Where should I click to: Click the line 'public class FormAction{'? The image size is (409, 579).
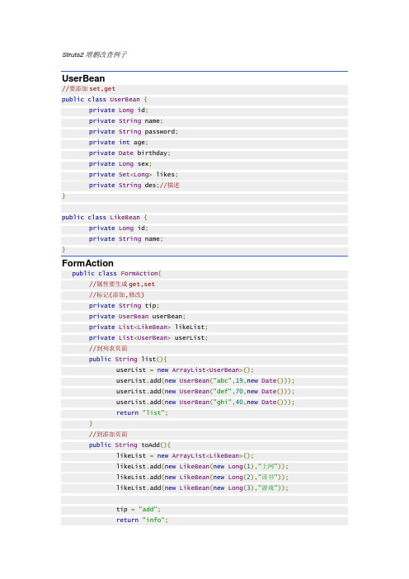116,273
